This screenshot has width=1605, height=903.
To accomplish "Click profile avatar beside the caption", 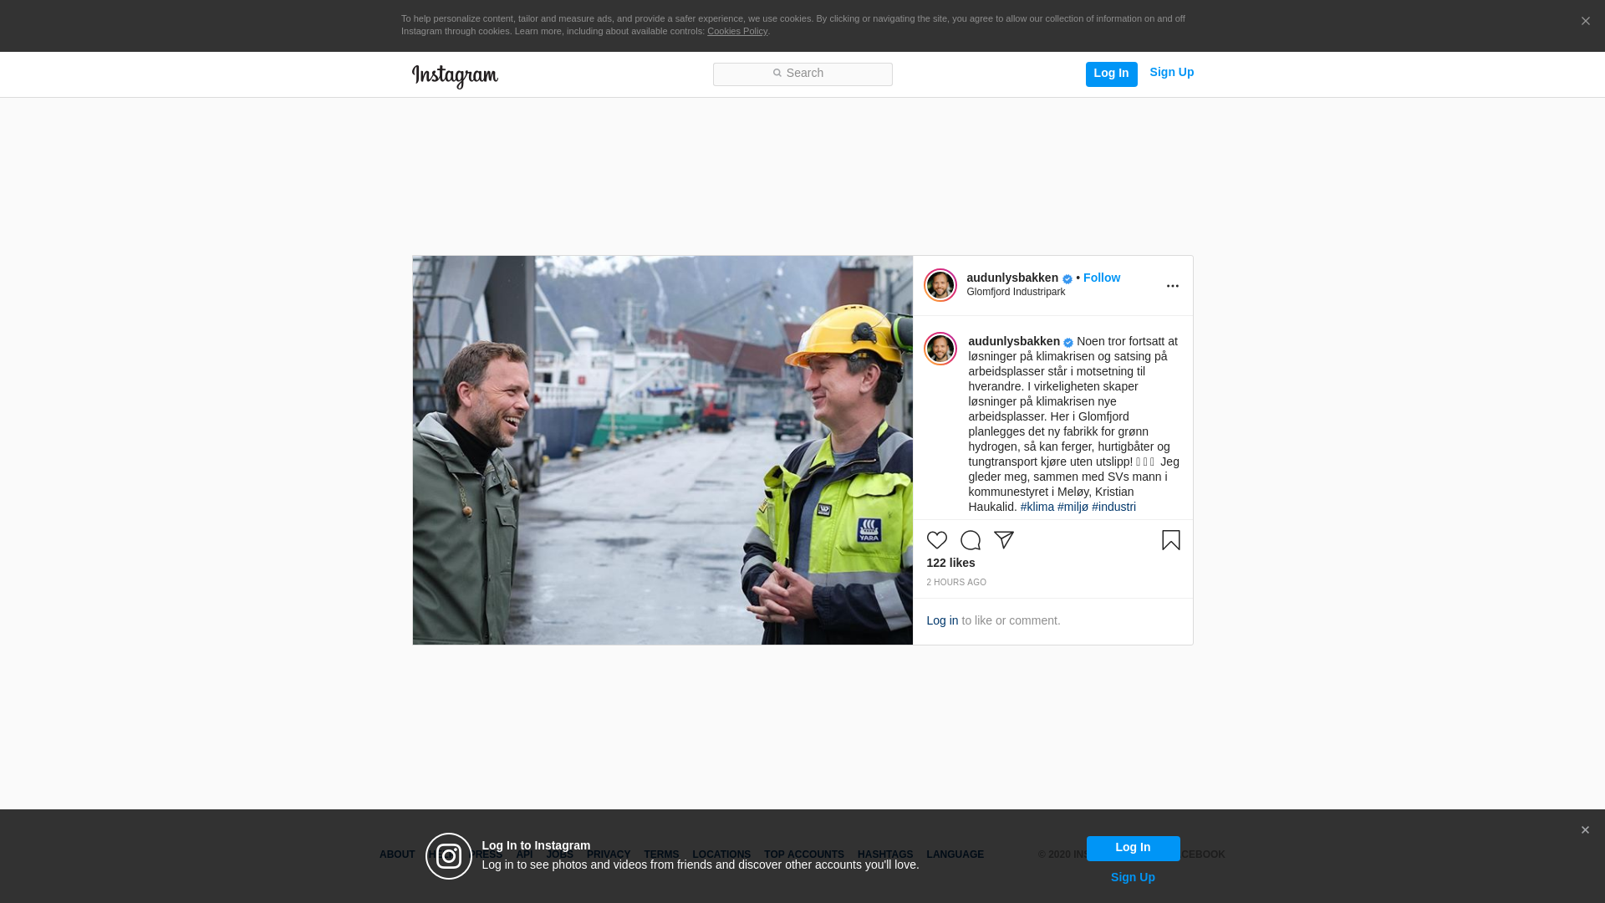I will point(940,349).
